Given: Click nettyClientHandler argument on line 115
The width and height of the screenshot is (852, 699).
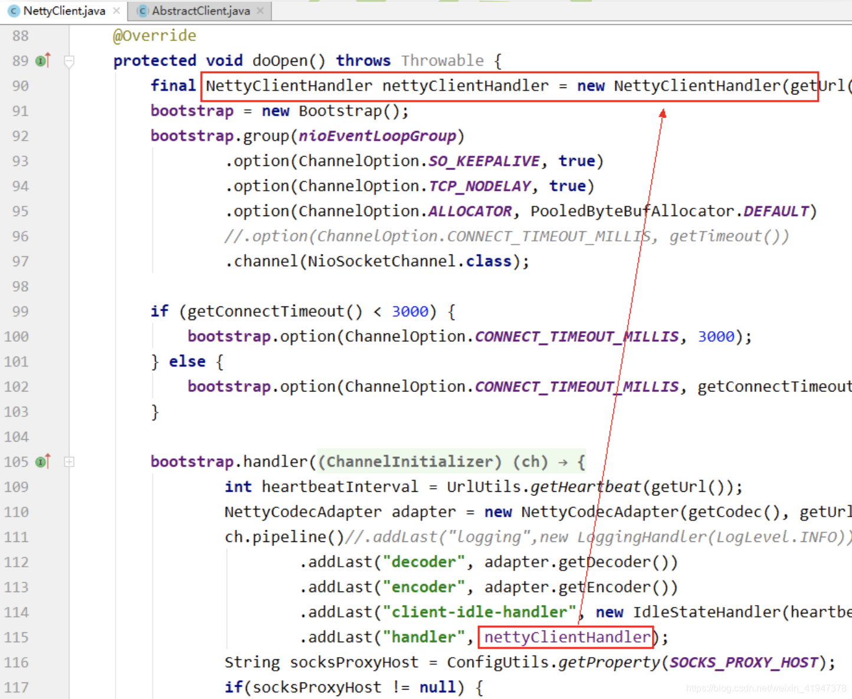Looking at the screenshot, I should click(x=567, y=638).
